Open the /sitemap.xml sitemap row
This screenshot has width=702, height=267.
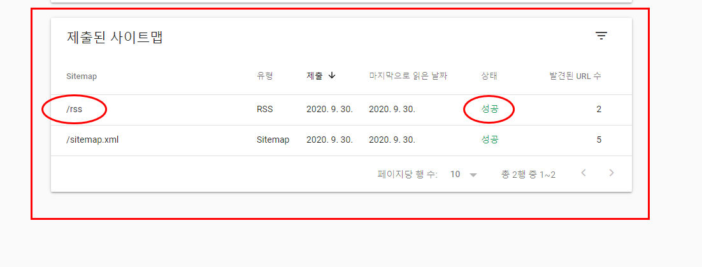[x=341, y=140]
